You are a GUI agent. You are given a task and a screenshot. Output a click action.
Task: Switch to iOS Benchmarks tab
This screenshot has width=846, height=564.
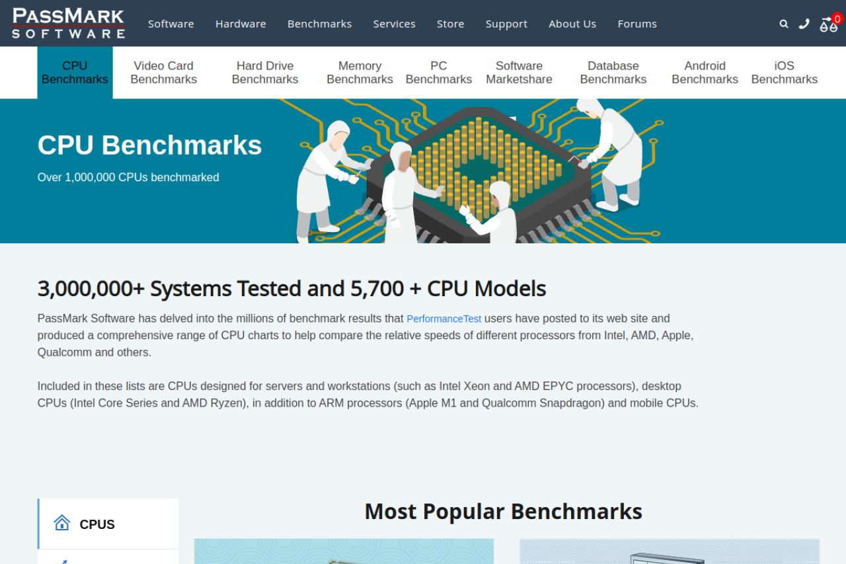(785, 73)
